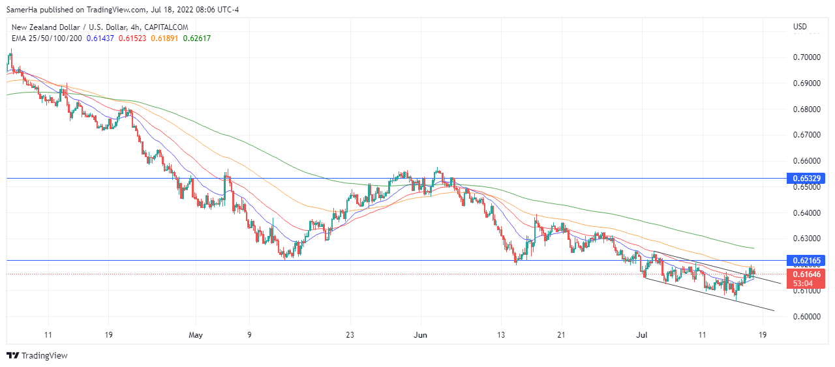Click the 0.70000 level on price axis
The image size is (835, 367).
(806, 57)
